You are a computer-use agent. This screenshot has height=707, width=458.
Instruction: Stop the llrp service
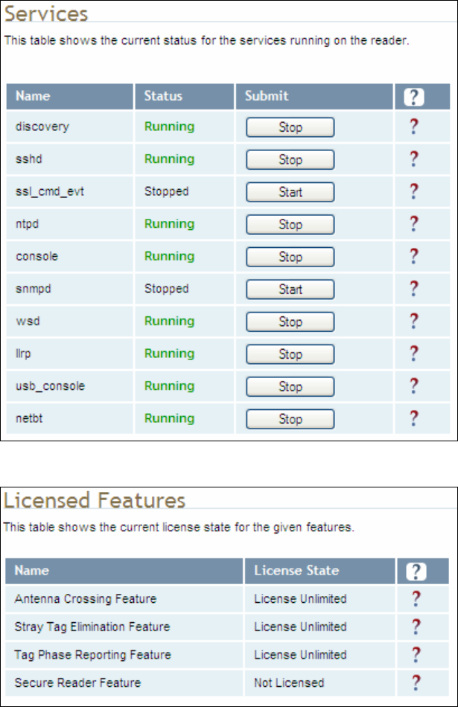pyautogui.click(x=290, y=354)
